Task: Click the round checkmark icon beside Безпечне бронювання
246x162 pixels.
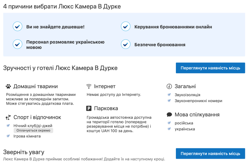Action: pos(126,45)
